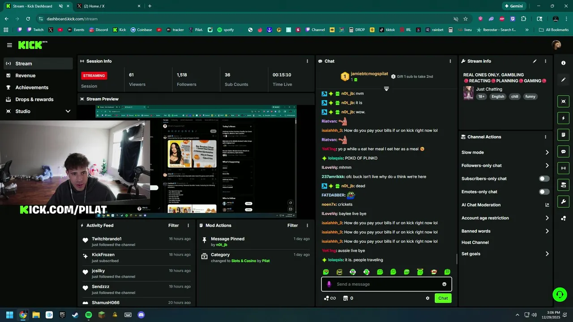Image resolution: width=573 pixels, height=322 pixels.
Task: Show more bookmarks via chevron
Action: point(527,30)
